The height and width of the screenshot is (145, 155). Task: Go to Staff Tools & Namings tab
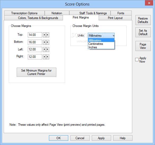point(90,13)
